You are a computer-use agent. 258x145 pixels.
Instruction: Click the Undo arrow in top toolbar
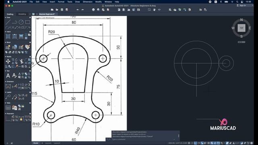[x=78, y=10]
